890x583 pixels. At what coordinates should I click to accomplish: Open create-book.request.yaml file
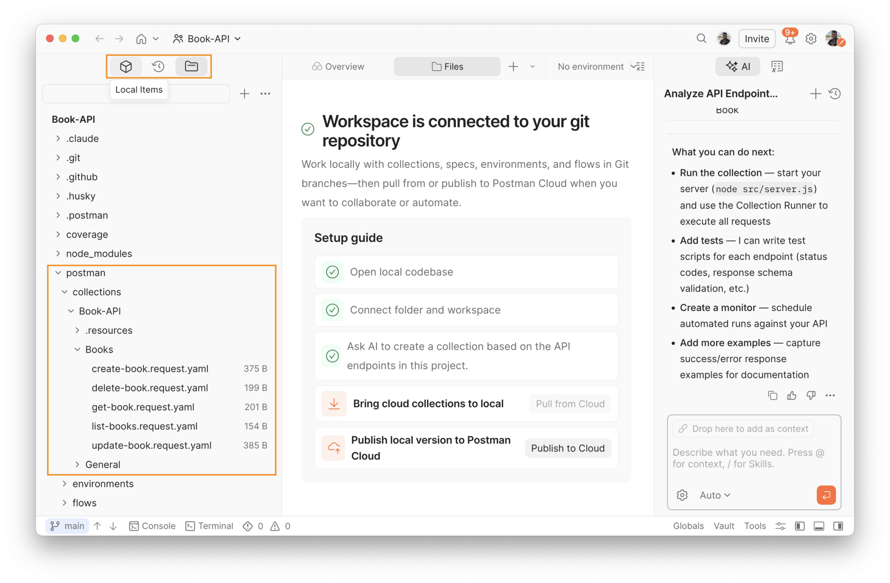pos(162,368)
